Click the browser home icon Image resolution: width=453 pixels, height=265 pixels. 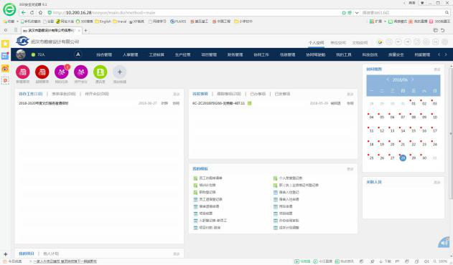(40, 13)
